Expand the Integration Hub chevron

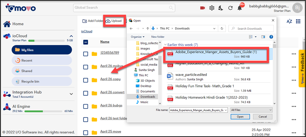coord(71,94)
